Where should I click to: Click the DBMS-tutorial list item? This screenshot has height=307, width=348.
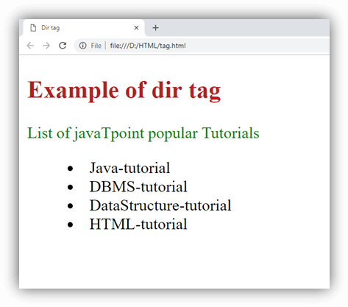point(138,187)
